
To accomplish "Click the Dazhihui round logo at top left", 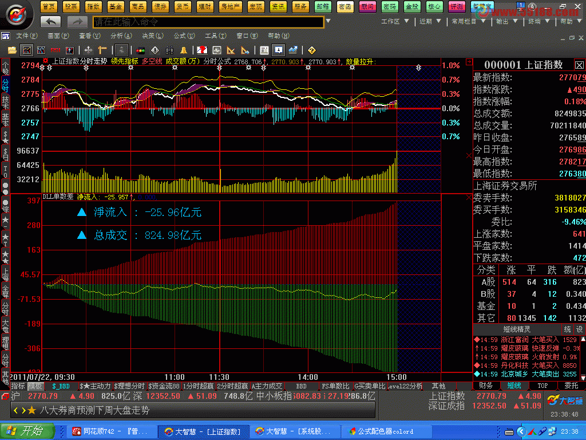I will (x=17, y=15).
